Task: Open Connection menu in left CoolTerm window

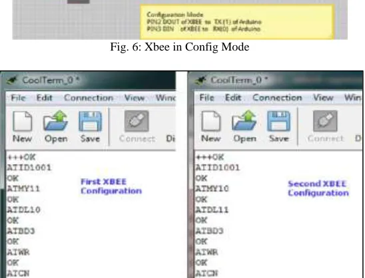Action: click(89, 98)
